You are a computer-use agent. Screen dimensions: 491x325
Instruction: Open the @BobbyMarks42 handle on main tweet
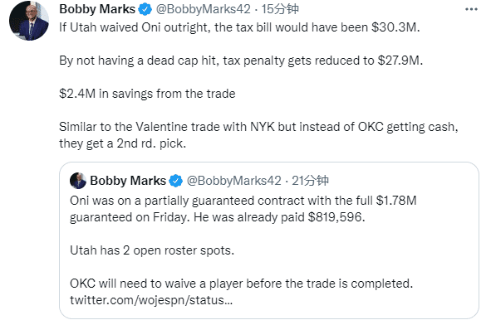[x=204, y=9]
